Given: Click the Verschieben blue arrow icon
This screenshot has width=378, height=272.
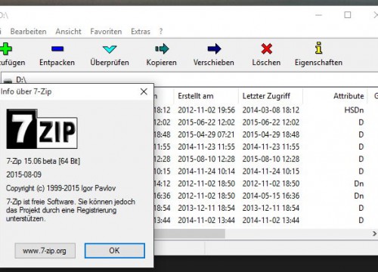Looking at the screenshot, I should coord(214,49).
